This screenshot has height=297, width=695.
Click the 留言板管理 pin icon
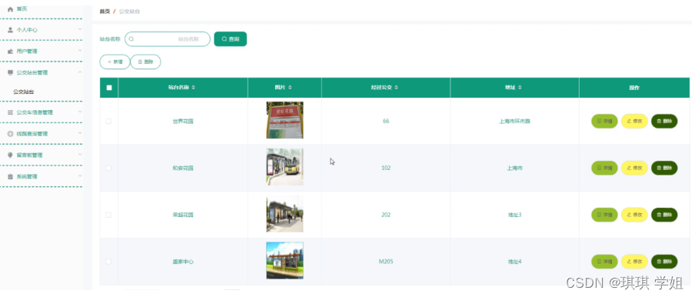pyautogui.click(x=11, y=155)
